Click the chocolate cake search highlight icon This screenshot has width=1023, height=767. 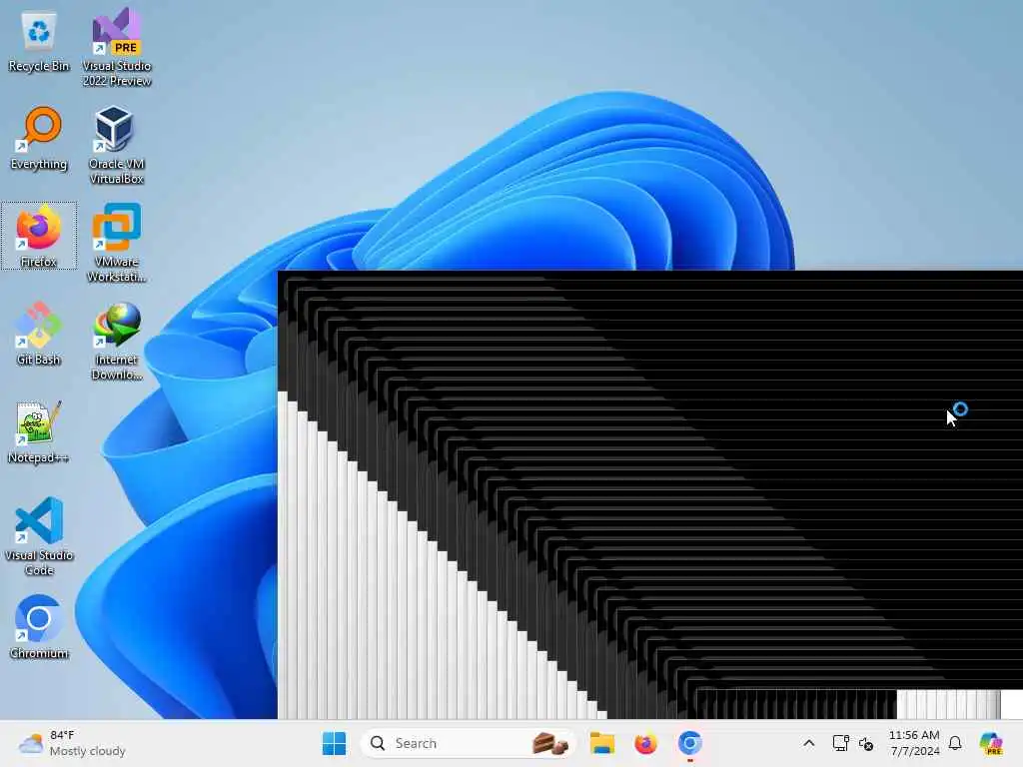pyautogui.click(x=549, y=743)
